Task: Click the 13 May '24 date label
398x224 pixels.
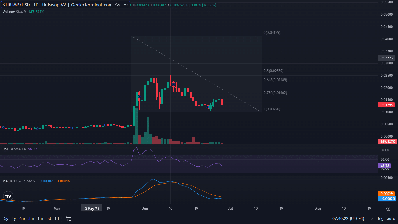Action: click(91, 209)
